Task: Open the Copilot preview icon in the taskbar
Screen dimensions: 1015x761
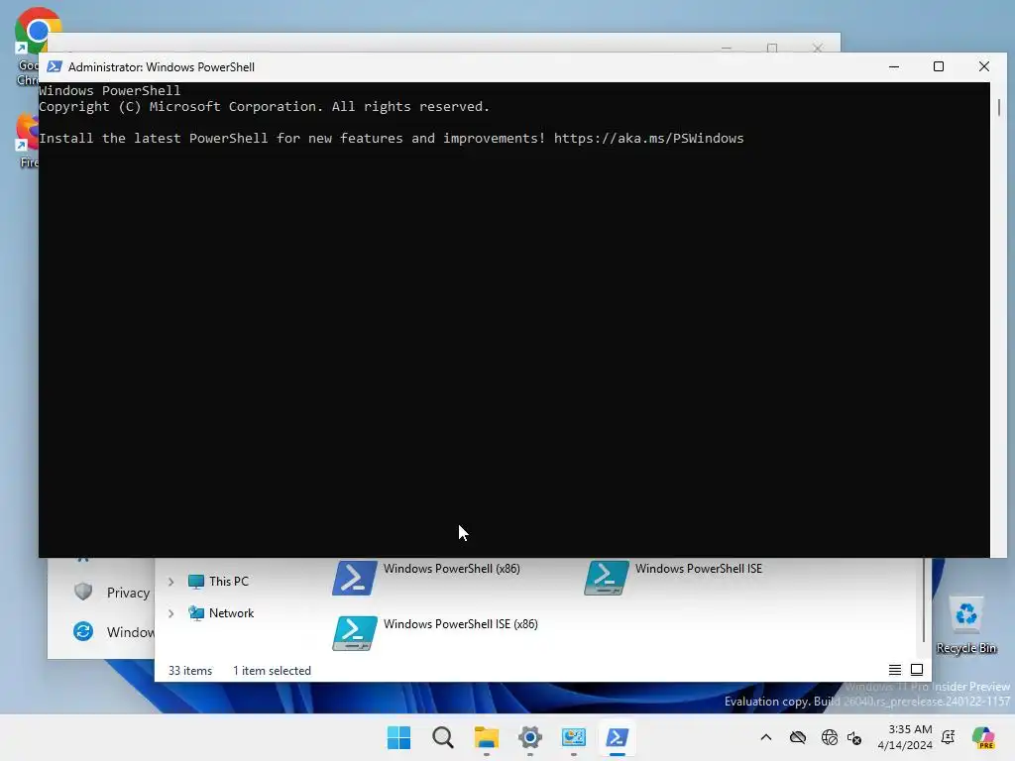Action: point(982,737)
